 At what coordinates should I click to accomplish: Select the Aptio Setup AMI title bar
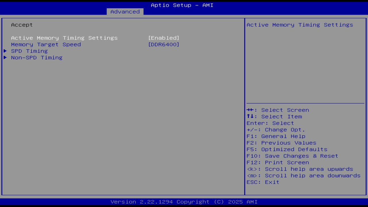182,5
